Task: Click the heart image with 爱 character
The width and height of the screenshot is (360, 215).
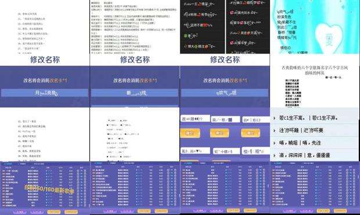Action: [329, 38]
